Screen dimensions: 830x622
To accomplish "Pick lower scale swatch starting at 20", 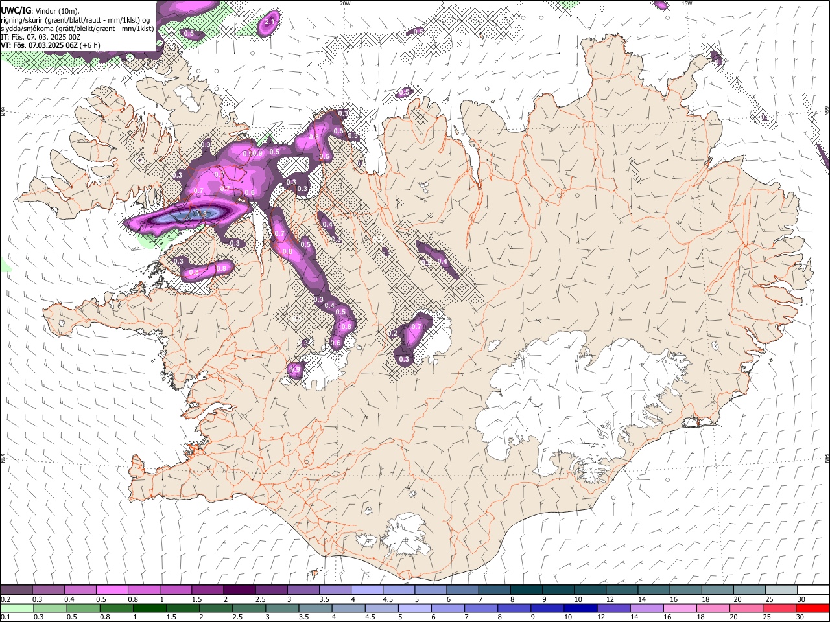I will point(746,608).
